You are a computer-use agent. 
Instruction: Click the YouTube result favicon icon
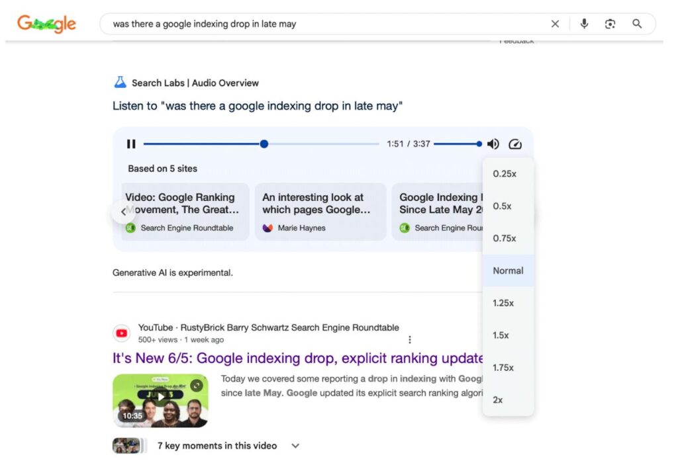pos(122,333)
